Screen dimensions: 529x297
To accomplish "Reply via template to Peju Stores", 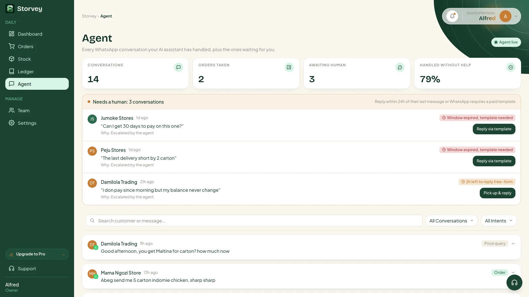I will click(x=494, y=161).
